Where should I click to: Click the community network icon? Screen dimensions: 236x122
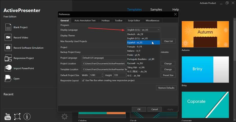pyautogui.click(x=17, y=116)
